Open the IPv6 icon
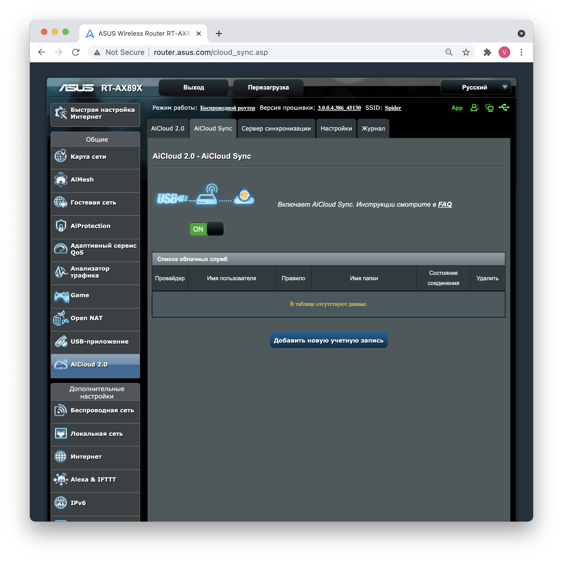Screen dimensions: 563x561 click(x=61, y=503)
